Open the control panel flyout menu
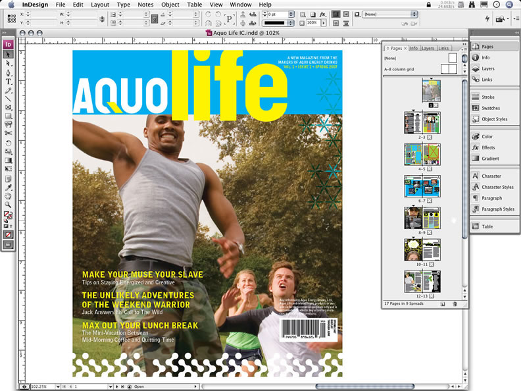 [516, 18]
